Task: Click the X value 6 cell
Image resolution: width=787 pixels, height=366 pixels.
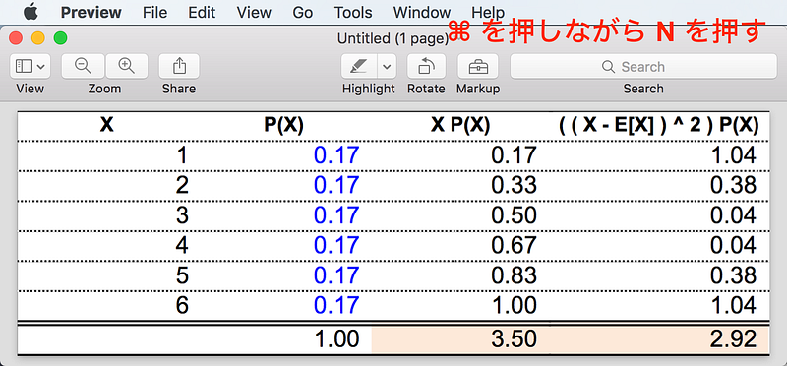Action: pos(182,305)
